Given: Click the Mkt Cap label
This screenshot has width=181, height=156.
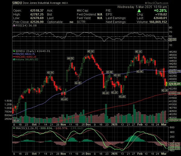Looking at the screenshot, I should click(83, 11).
